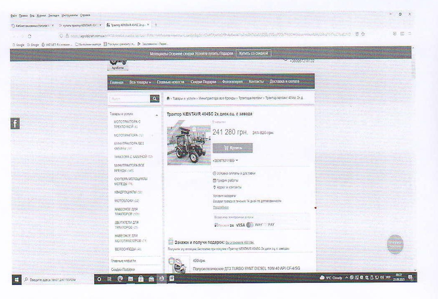Image resolution: width=438 pixels, height=299 pixels.
Task: Click Трактора kentавр breadcrumb link
Action: pyautogui.click(x=250, y=98)
